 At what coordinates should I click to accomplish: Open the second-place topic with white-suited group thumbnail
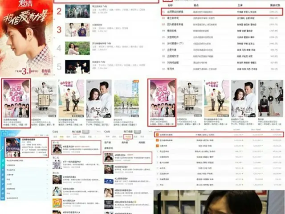point(76,164)
